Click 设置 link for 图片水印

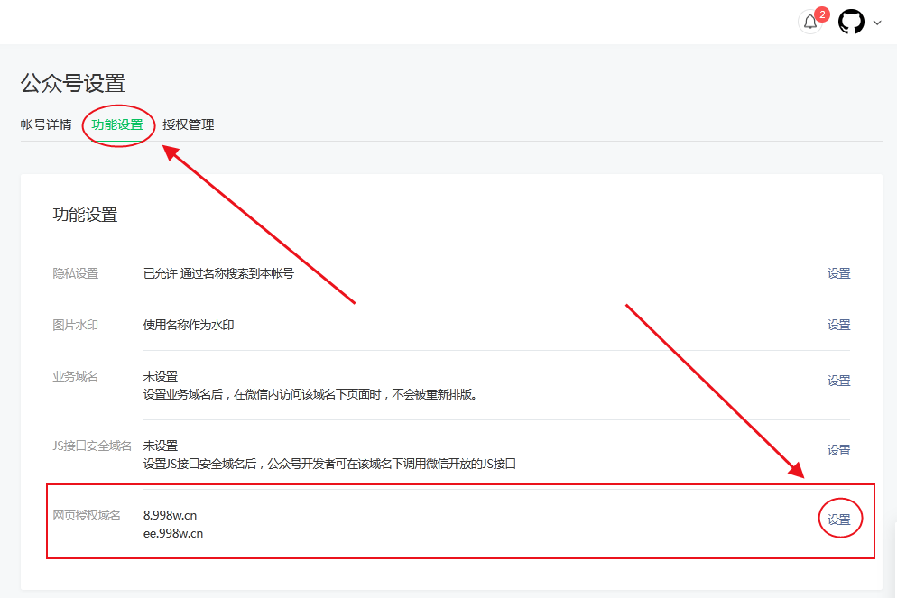coord(838,325)
